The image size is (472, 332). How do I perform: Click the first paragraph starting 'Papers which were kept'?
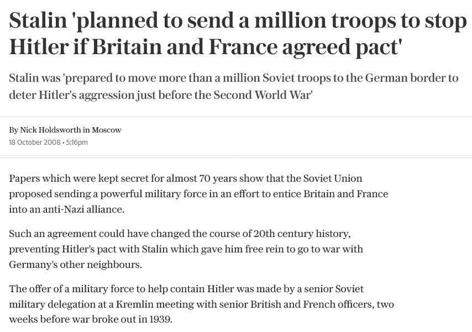click(198, 194)
